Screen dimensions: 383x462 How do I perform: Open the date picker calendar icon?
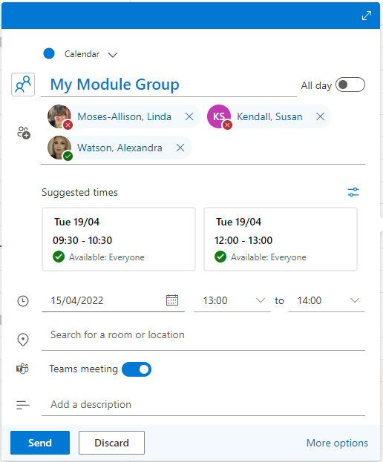pyautogui.click(x=172, y=300)
